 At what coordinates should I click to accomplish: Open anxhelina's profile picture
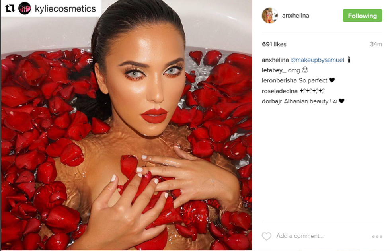270,16
